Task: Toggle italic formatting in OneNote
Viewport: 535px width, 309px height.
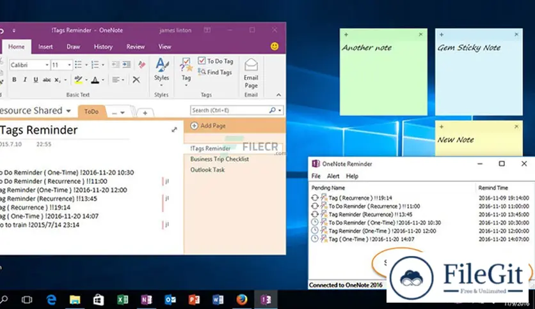Action: [25, 80]
